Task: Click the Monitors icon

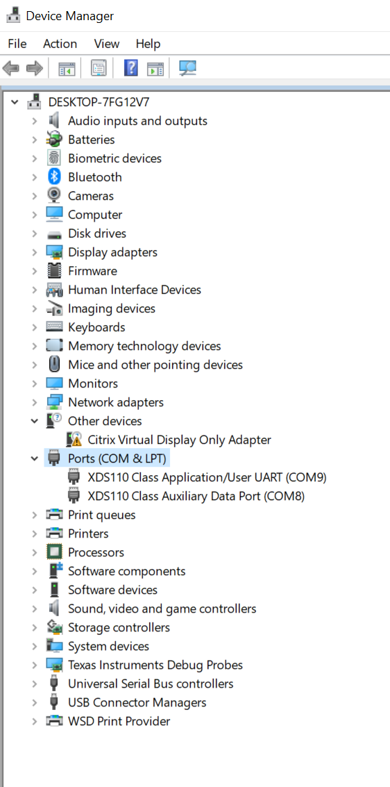Action: 54,383
